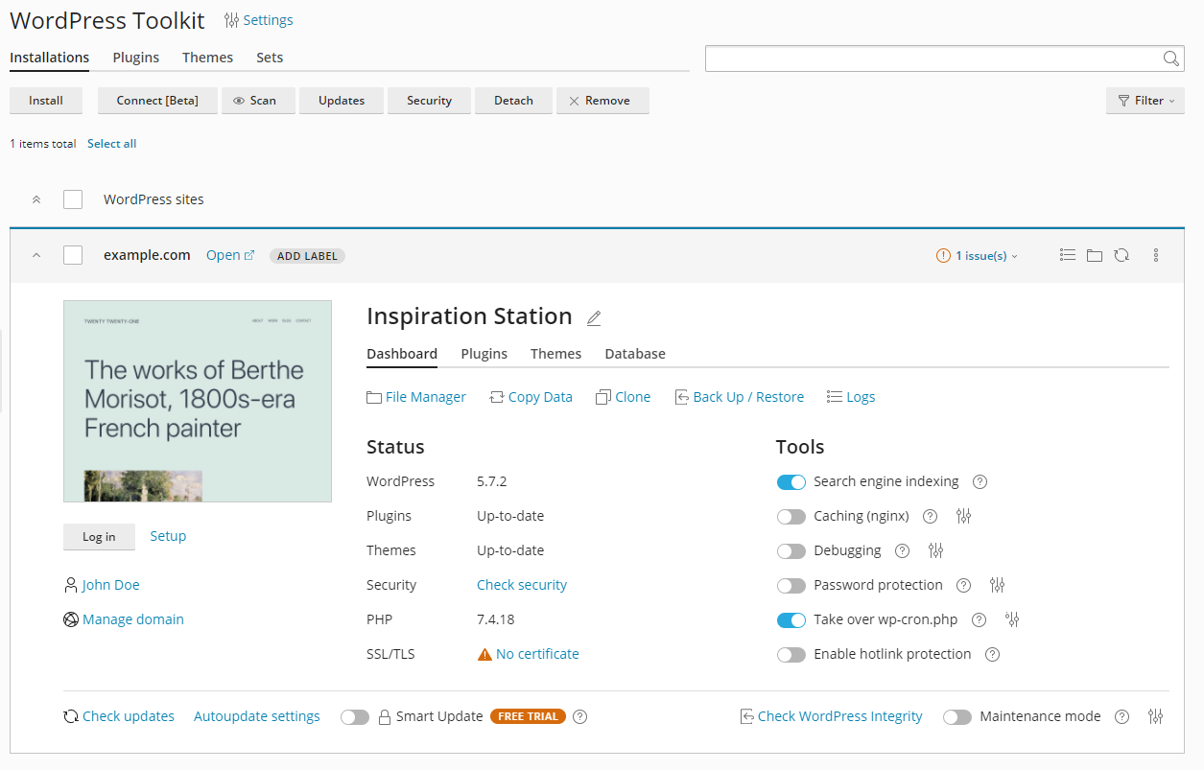Click the Log in button
1204x770 pixels.
(x=99, y=537)
